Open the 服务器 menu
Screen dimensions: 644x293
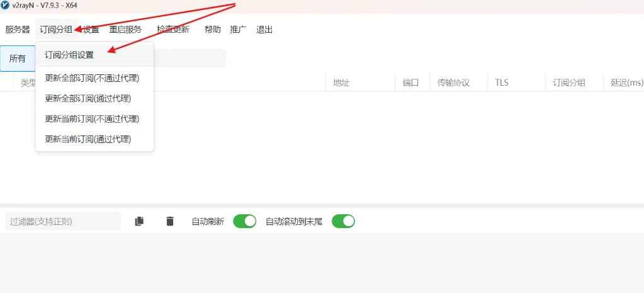pos(18,30)
